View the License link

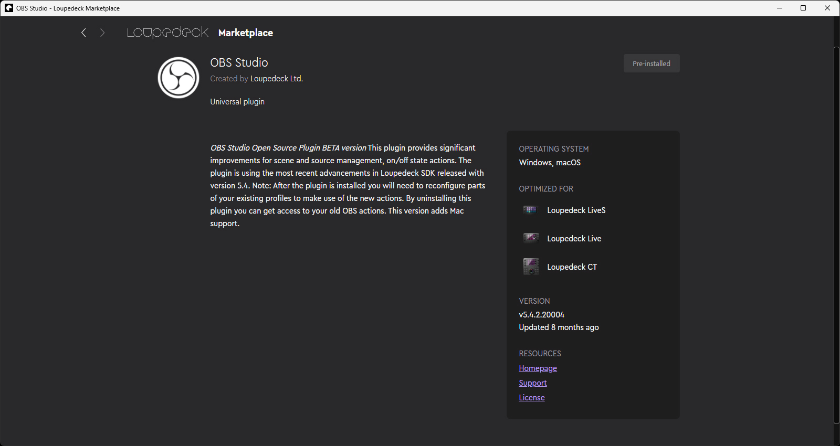point(531,398)
